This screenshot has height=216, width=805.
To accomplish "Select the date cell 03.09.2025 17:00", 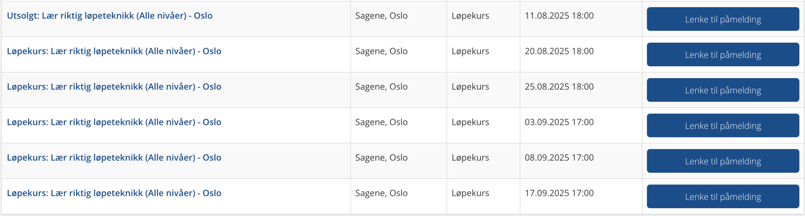I will 559,122.
